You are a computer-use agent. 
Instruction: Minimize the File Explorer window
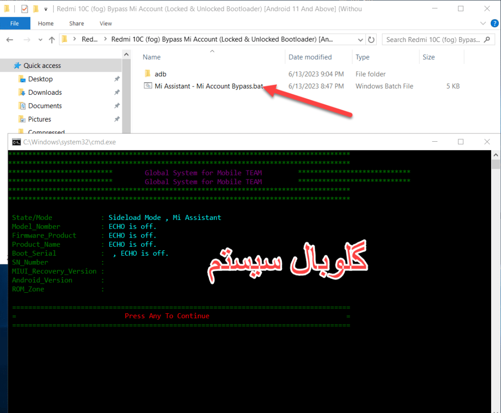(434, 9)
